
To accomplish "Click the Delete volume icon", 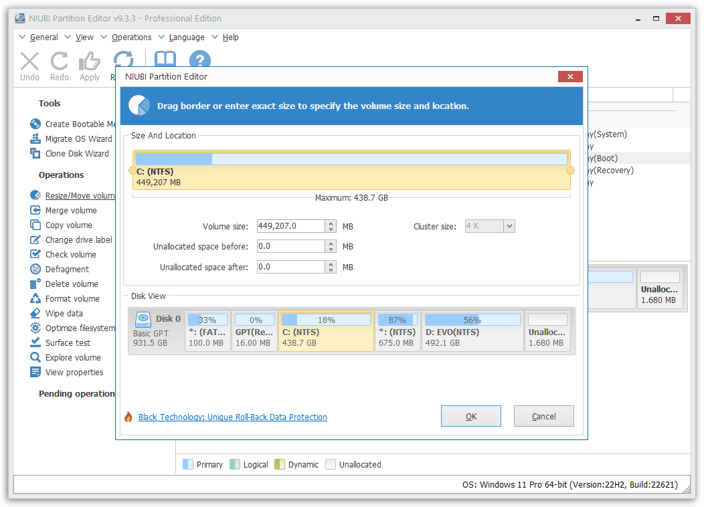I will 35,284.
